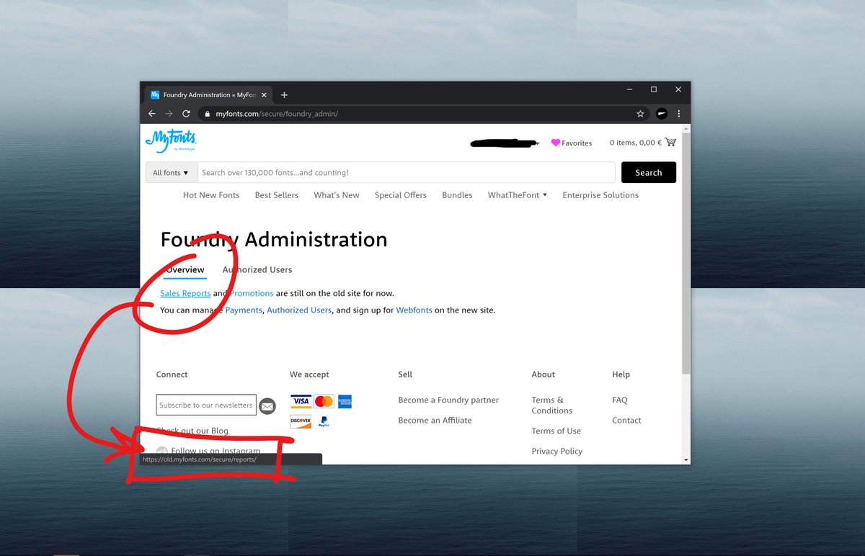Open Chrome three-dot menu

(x=678, y=114)
